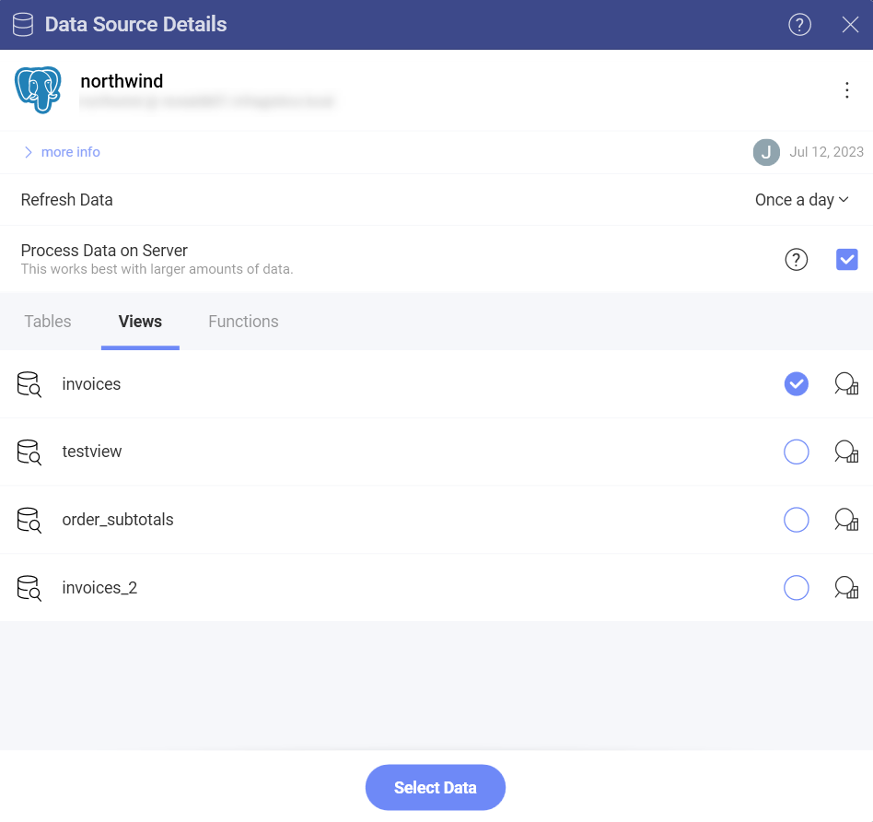Click the northwind data source name

(122, 81)
